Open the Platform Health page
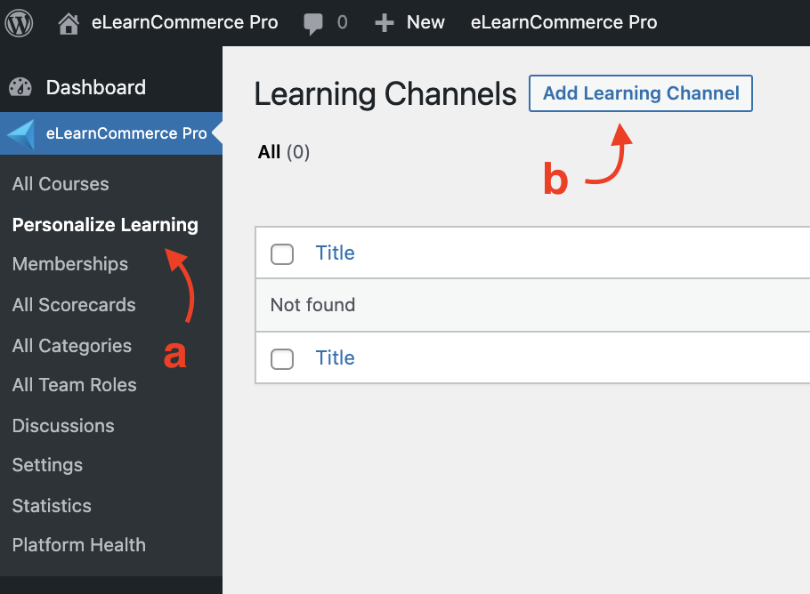This screenshot has height=594, width=810. (78, 545)
